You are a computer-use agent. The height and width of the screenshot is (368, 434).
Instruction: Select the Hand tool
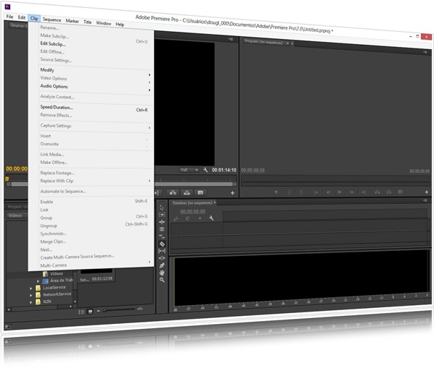[162, 273]
